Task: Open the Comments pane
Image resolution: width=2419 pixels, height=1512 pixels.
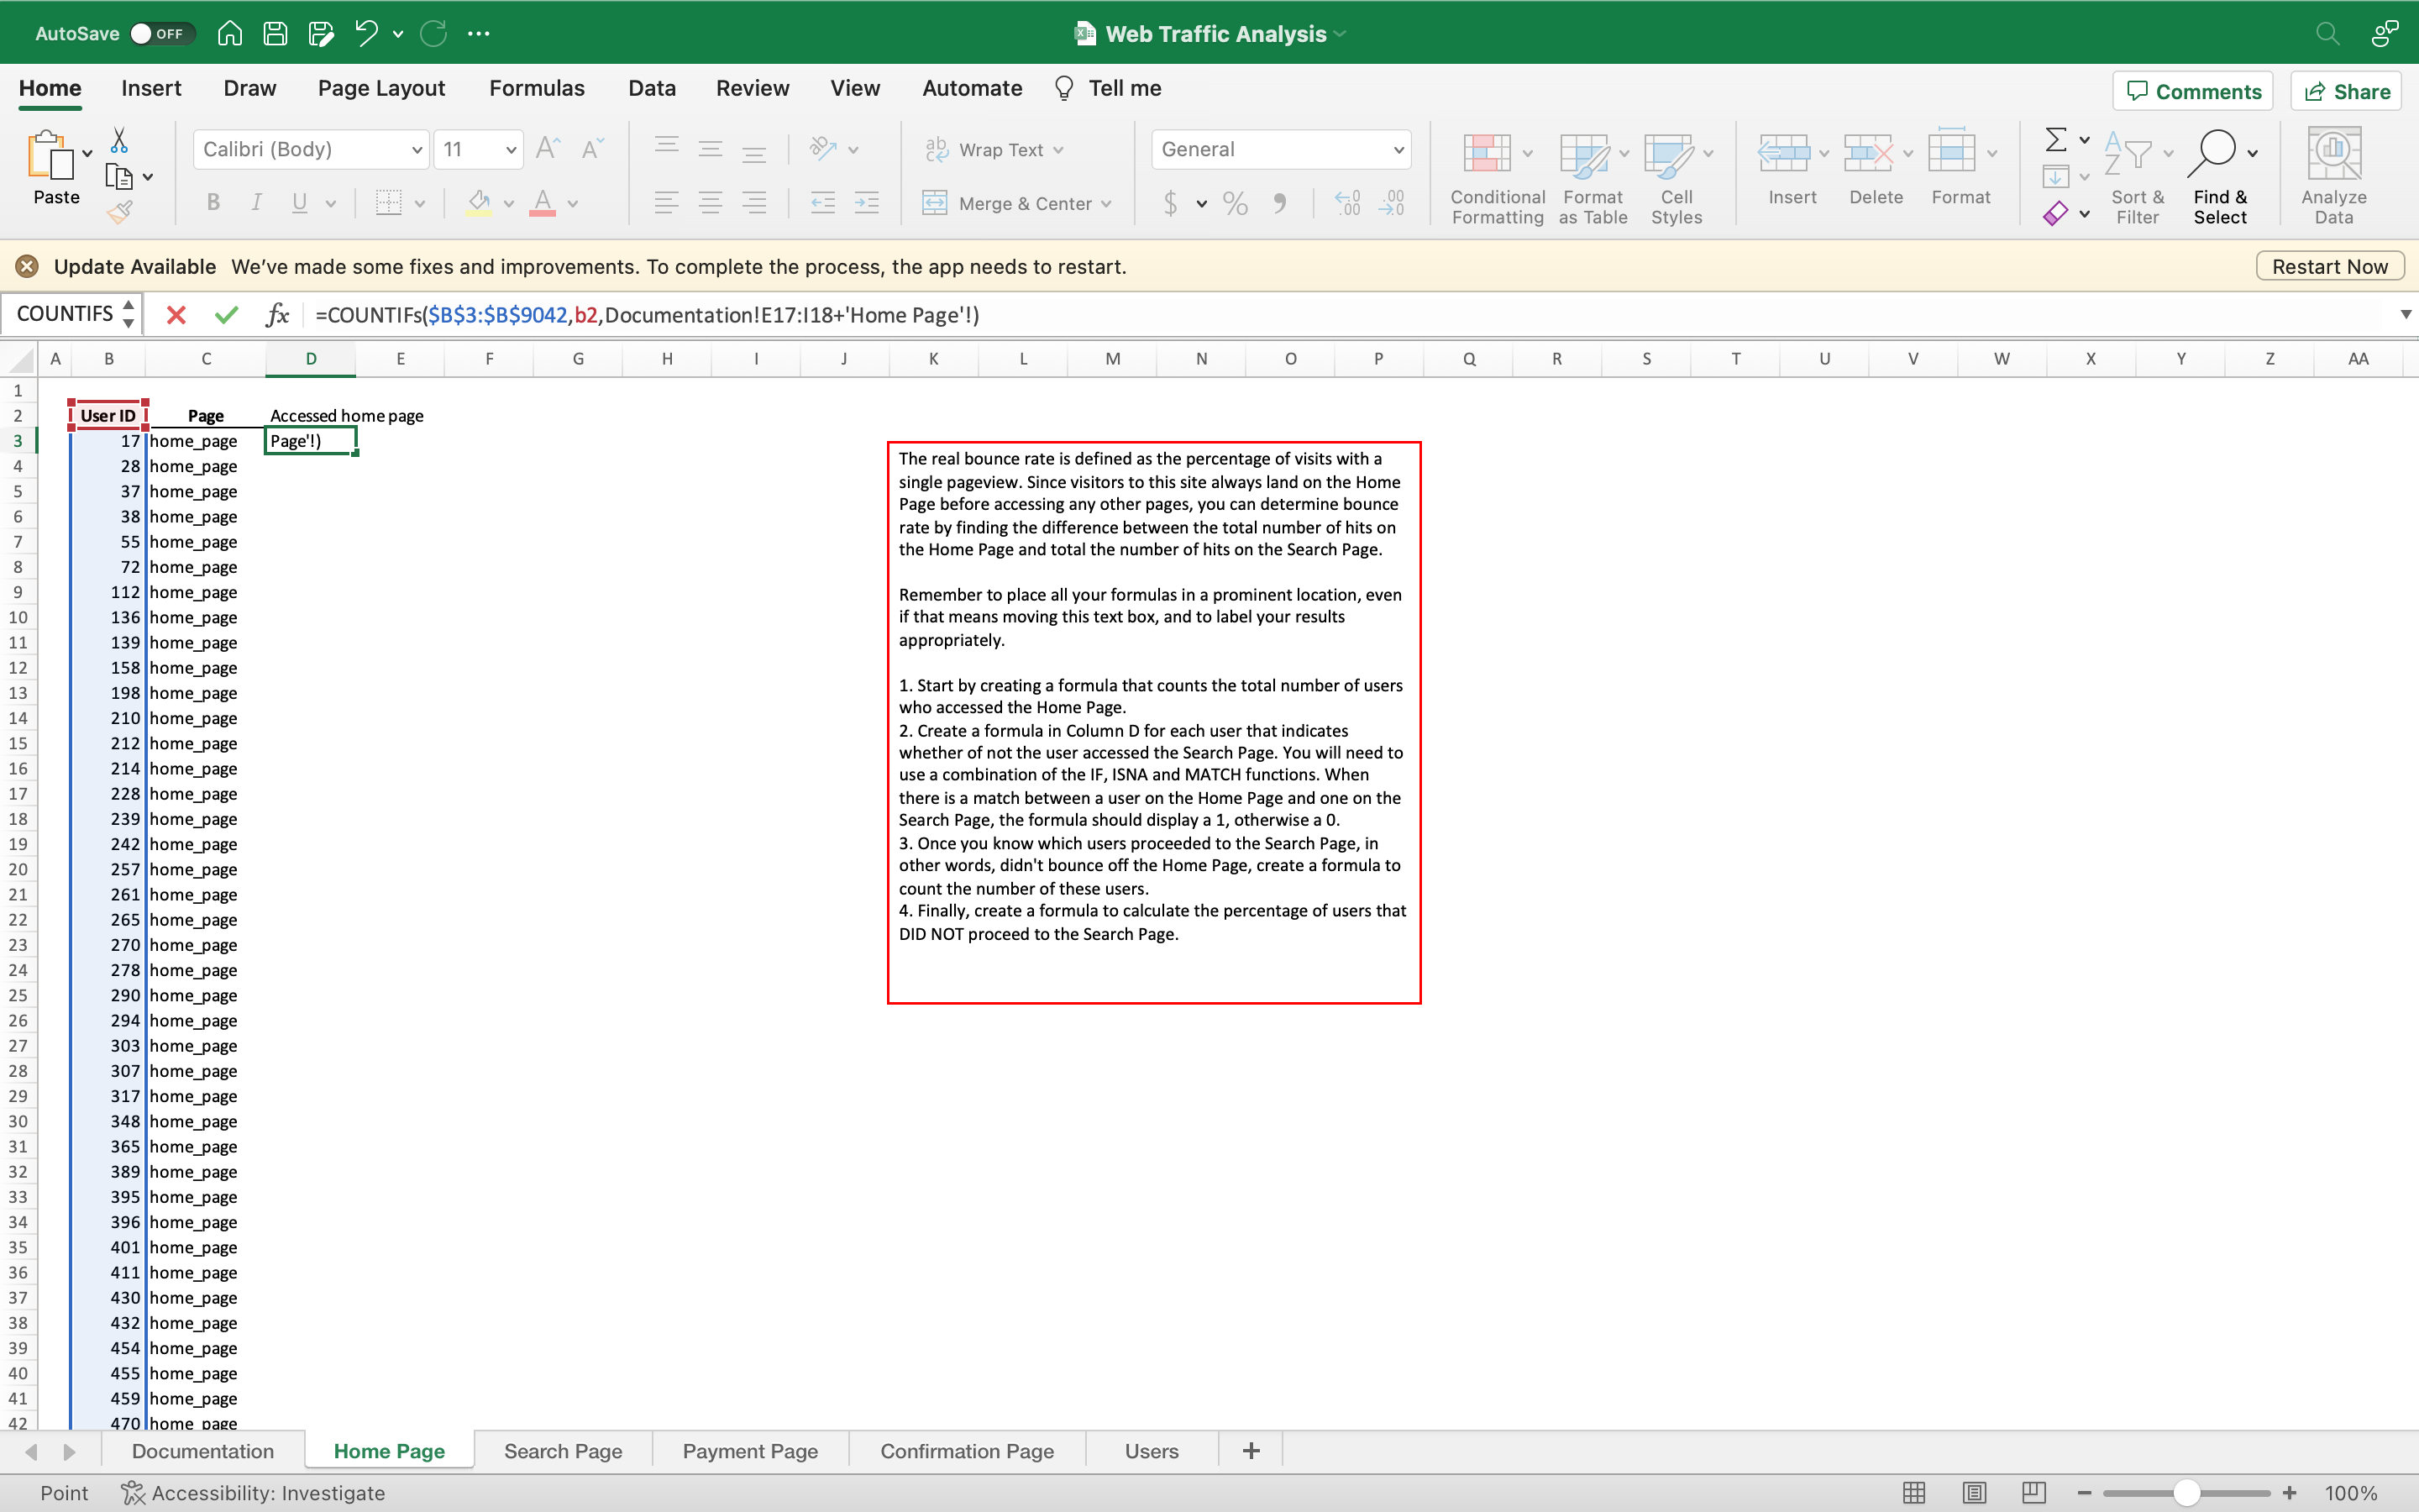Action: pyautogui.click(x=2193, y=91)
